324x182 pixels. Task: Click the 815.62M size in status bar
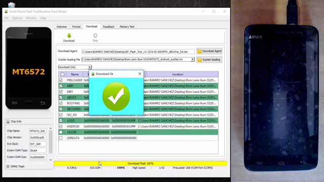pos(95,168)
